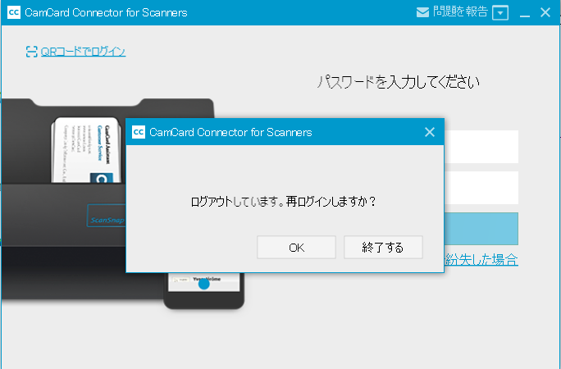Click the ログアウトしています。再ログインしますか？ text
Screen dimensions: 561x369
[x=283, y=202]
